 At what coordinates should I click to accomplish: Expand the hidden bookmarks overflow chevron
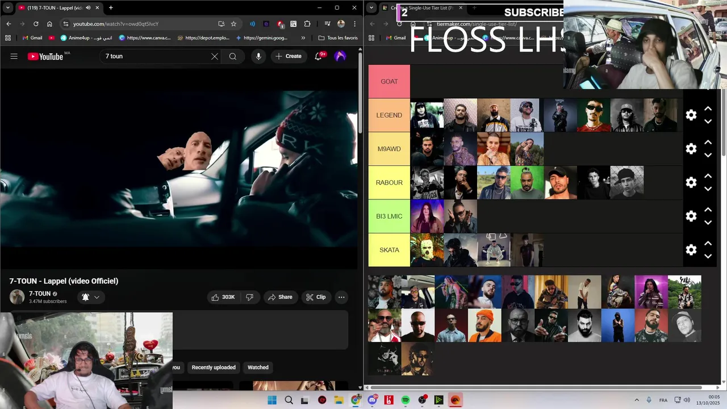tap(303, 38)
